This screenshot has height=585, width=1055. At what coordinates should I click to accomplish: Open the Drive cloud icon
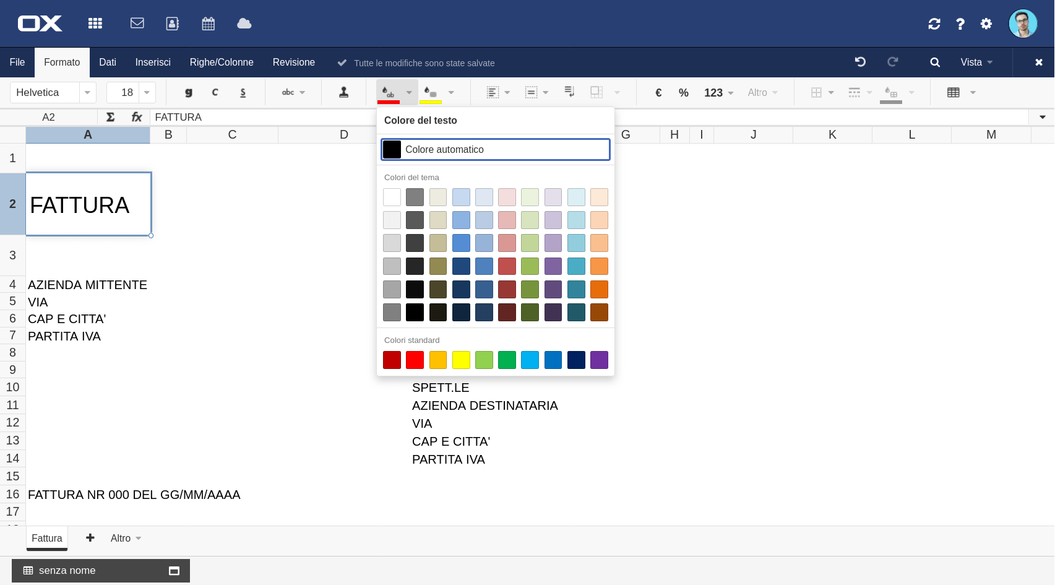pos(244,24)
